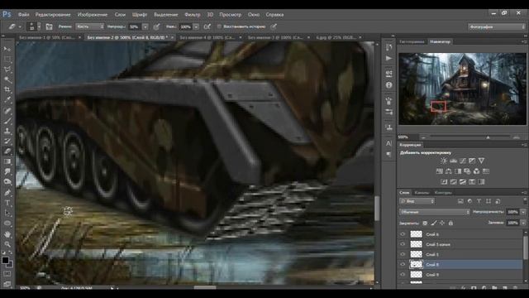
Task: Add a Brightness/Contrast adjustment
Action: [x=444, y=161]
